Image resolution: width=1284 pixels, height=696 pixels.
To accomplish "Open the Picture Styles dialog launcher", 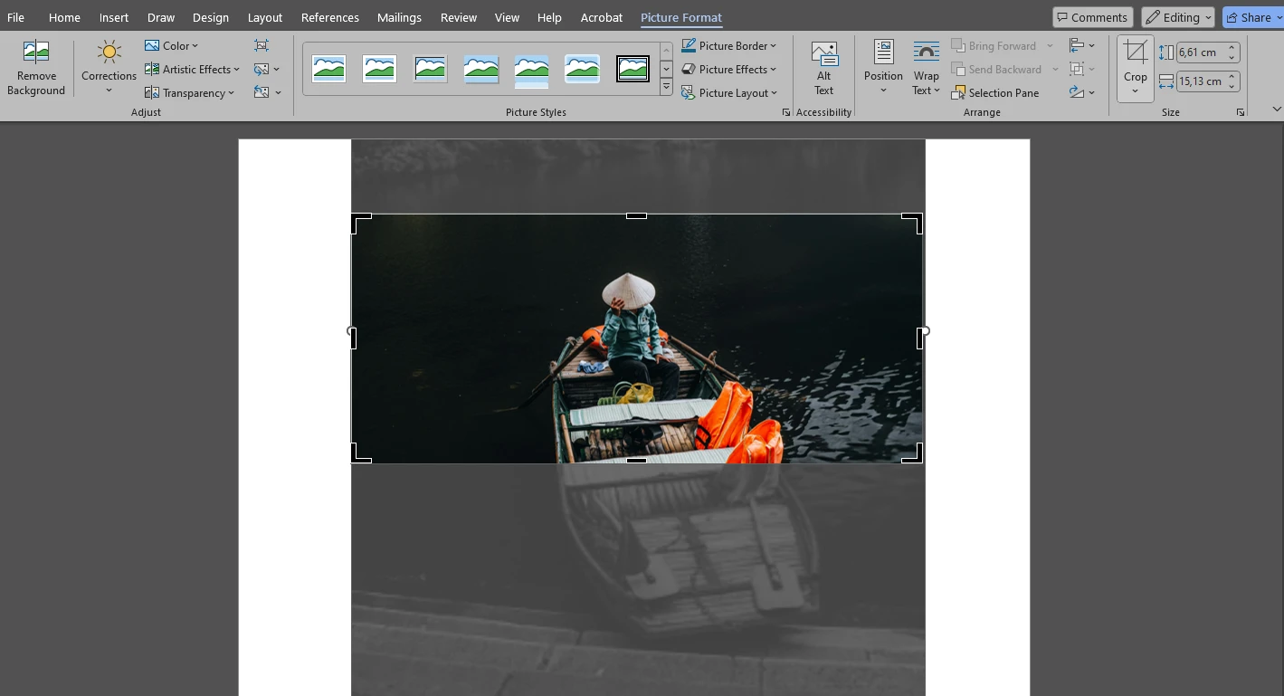I will coord(785,112).
